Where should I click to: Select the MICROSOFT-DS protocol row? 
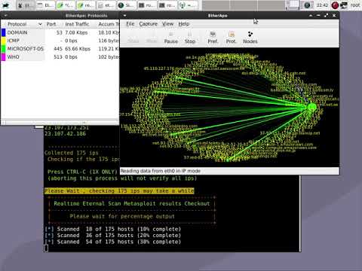tap(60, 49)
